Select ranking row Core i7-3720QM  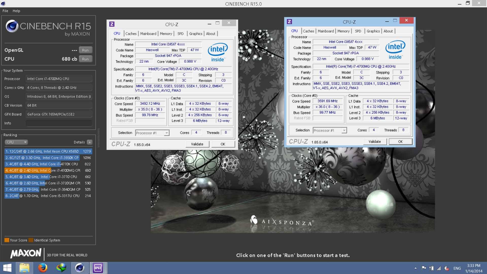(48, 183)
